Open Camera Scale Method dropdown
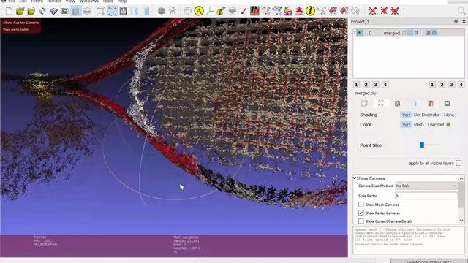 point(426,186)
